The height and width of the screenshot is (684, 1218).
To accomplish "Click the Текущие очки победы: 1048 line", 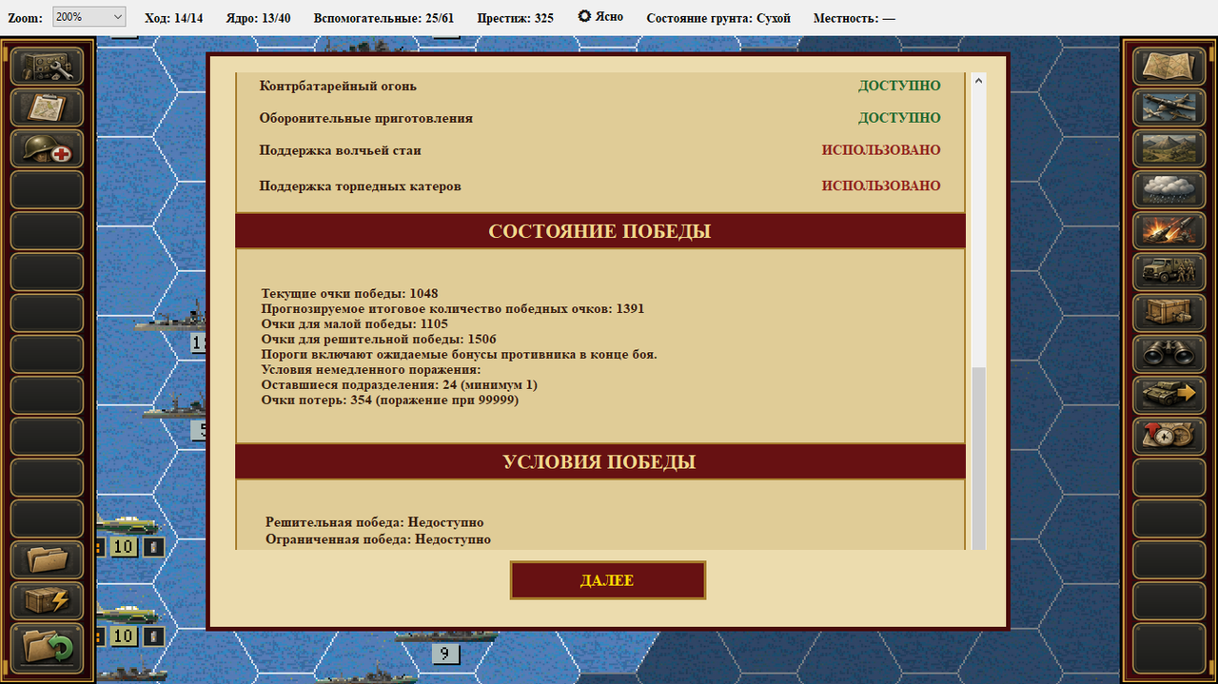I will [349, 293].
